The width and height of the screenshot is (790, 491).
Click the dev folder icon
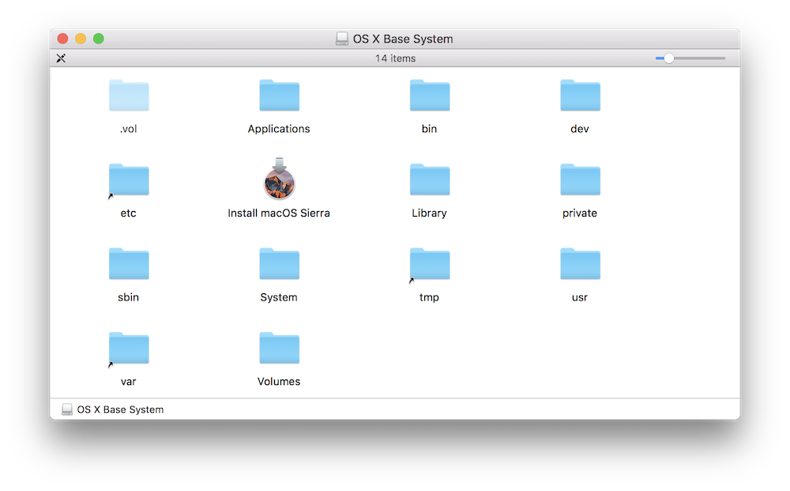coord(580,96)
